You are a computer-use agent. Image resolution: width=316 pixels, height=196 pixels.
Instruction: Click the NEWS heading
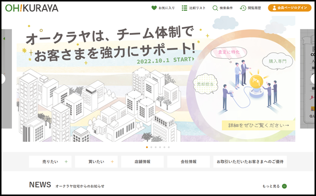pyautogui.click(x=40, y=185)
